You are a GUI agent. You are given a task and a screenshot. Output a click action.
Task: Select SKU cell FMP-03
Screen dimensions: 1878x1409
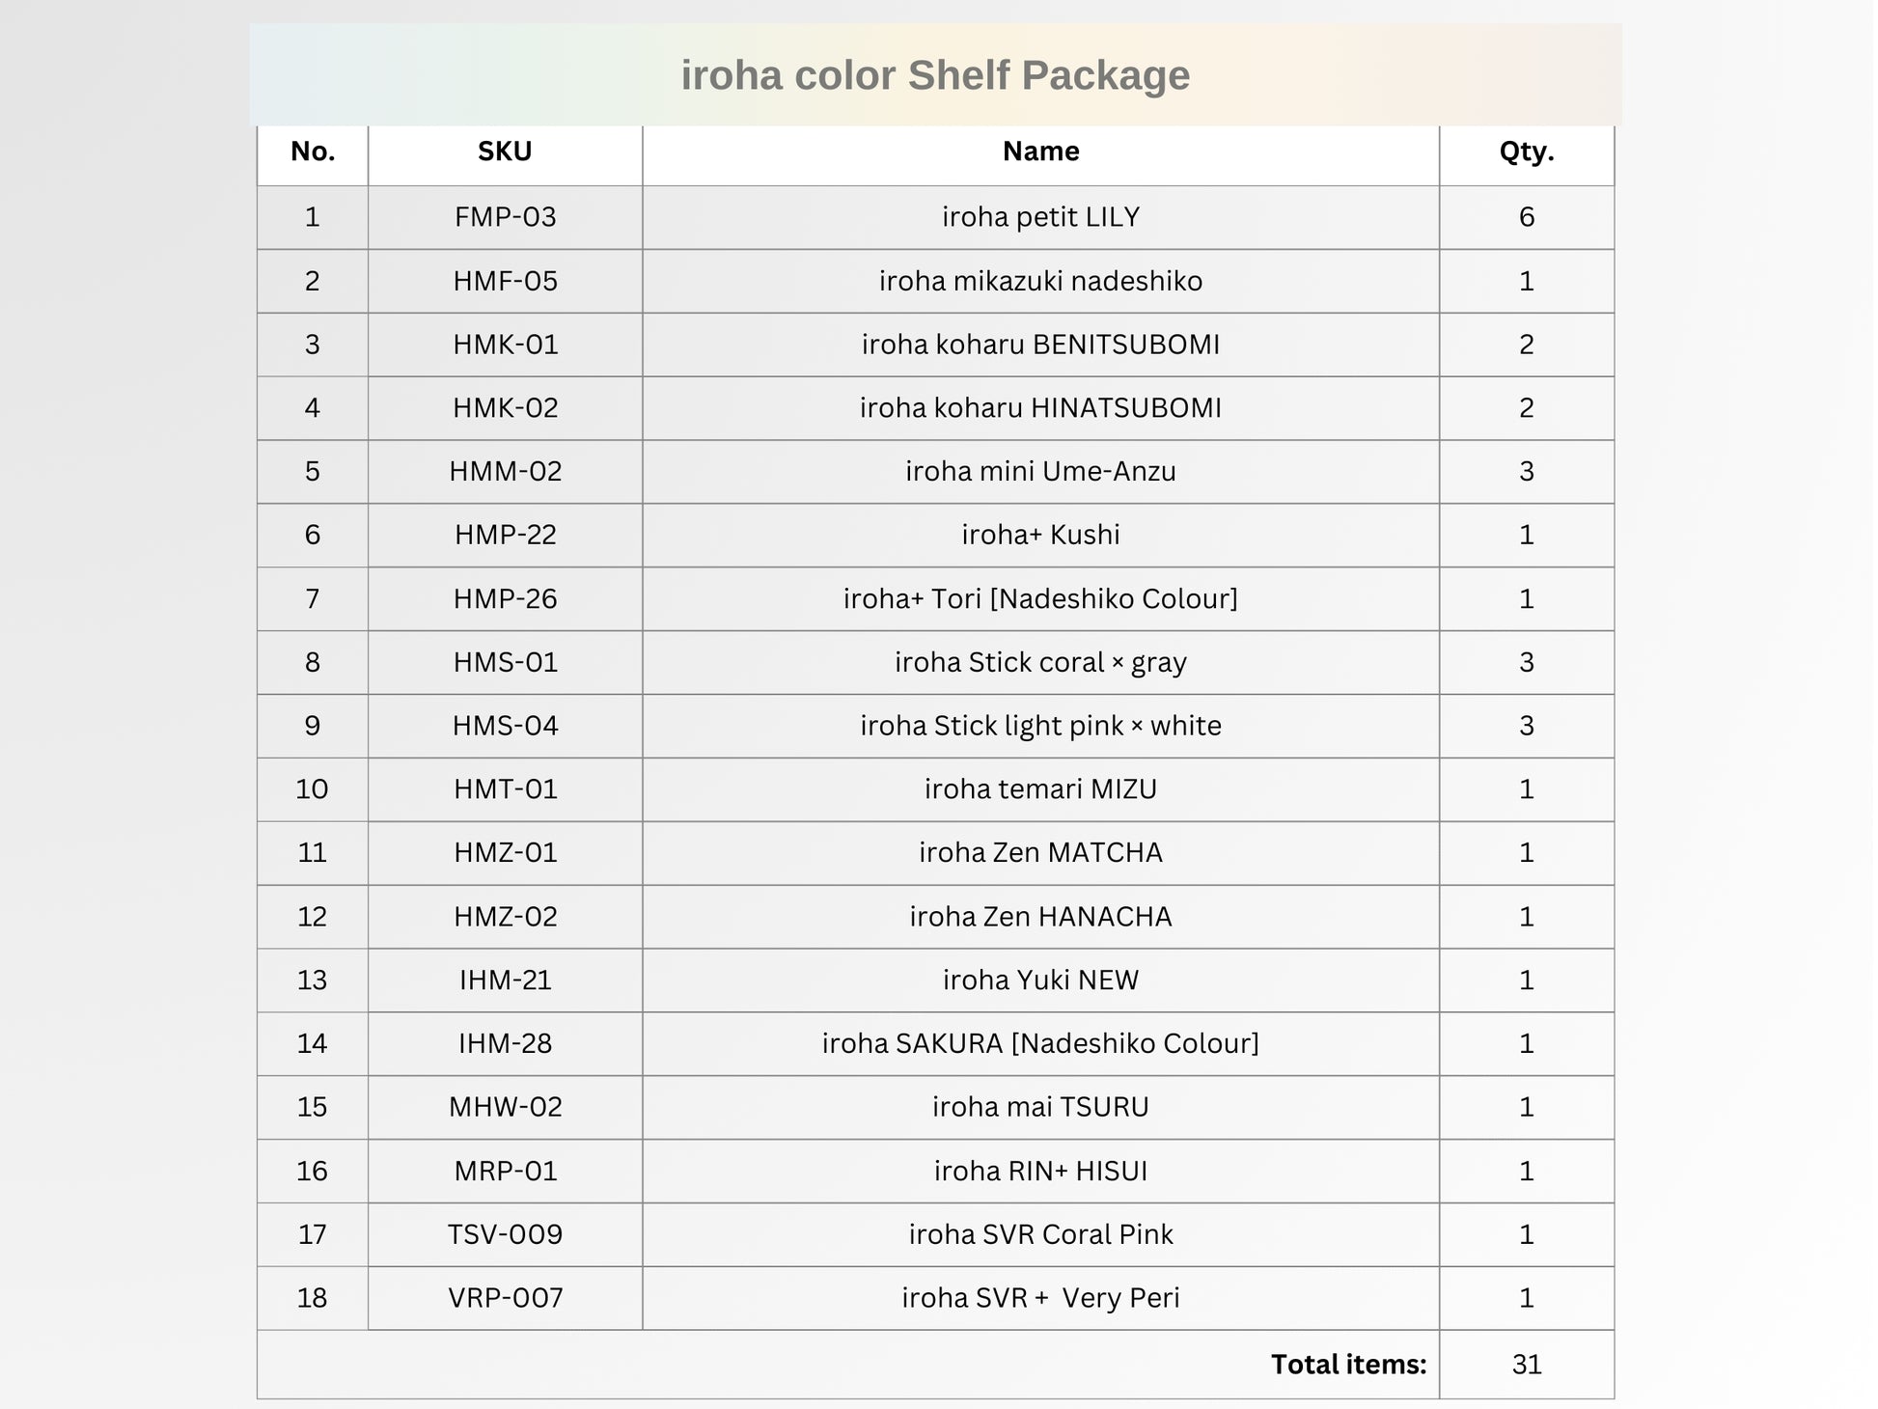505,217
